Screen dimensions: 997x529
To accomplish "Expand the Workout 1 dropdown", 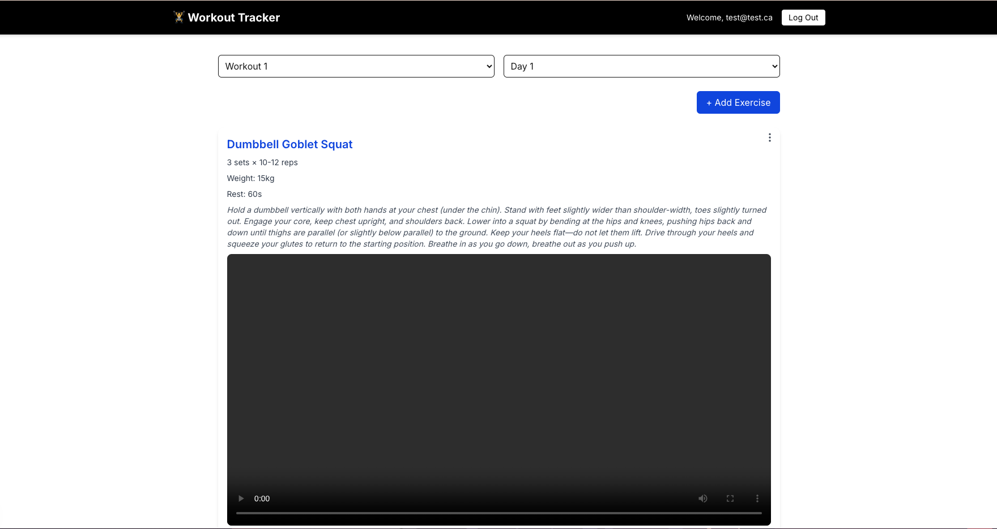I will [x=356, y=66].
